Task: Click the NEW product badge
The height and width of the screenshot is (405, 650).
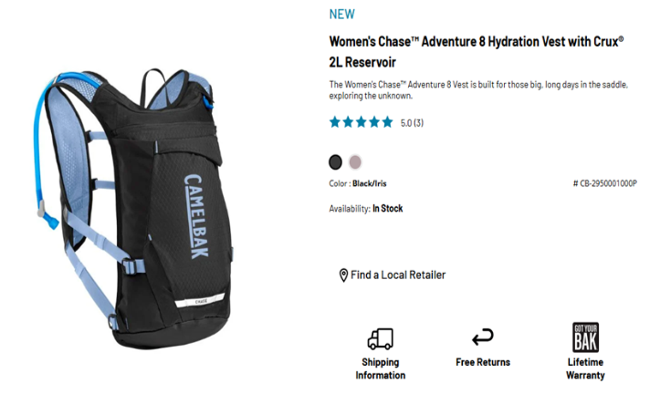Action: pos(342,14)
